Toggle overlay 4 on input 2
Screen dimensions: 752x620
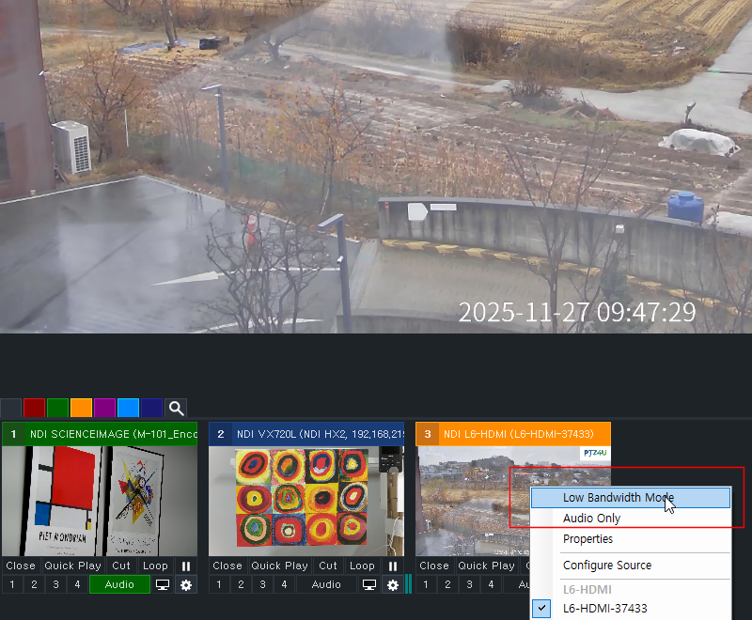tap(284, 585)
